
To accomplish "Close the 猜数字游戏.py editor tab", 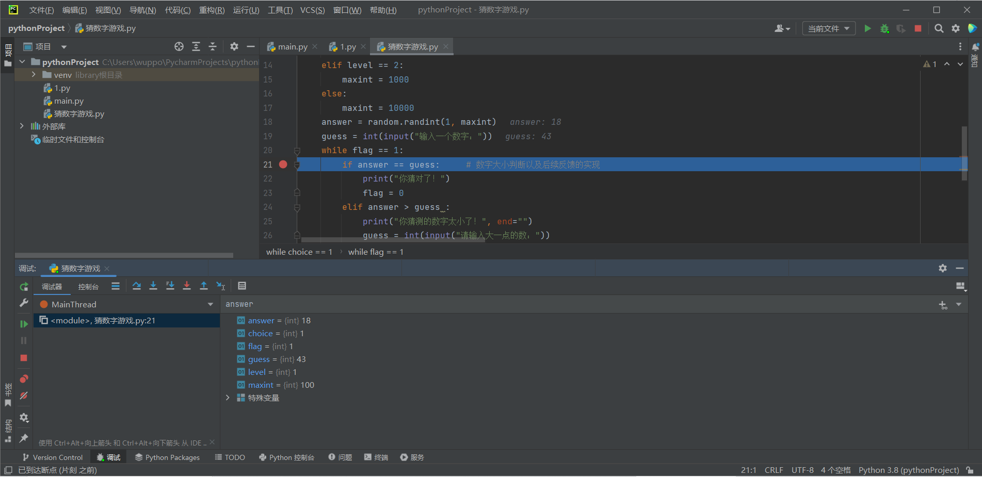I will click(446, 46).
